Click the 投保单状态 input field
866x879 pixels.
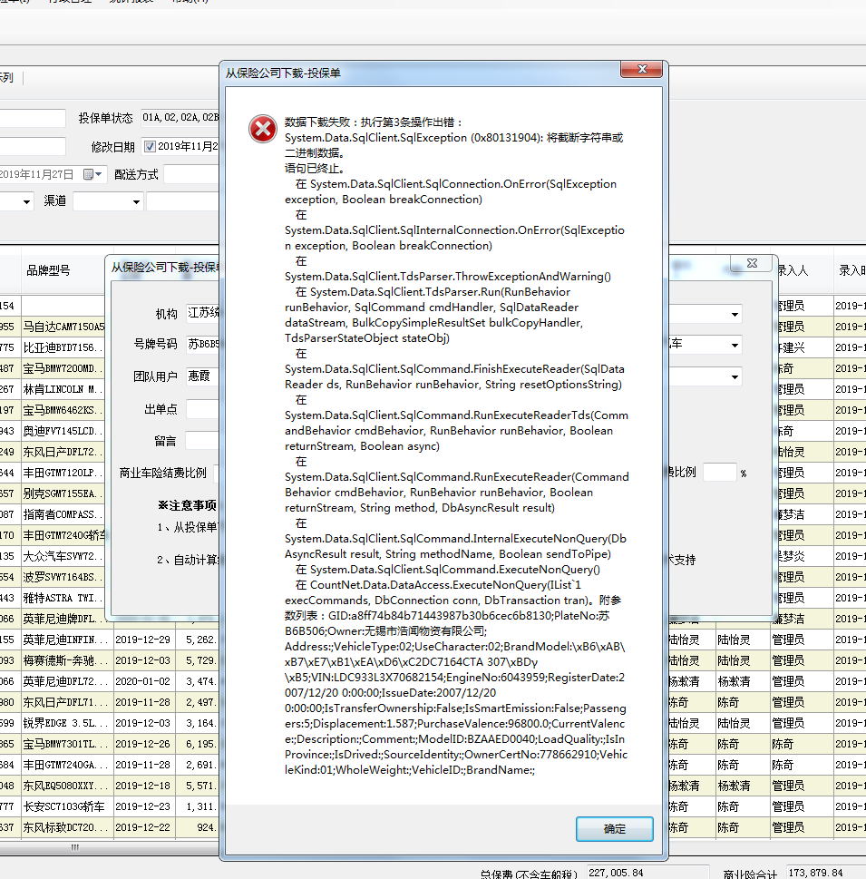point(178,118)
